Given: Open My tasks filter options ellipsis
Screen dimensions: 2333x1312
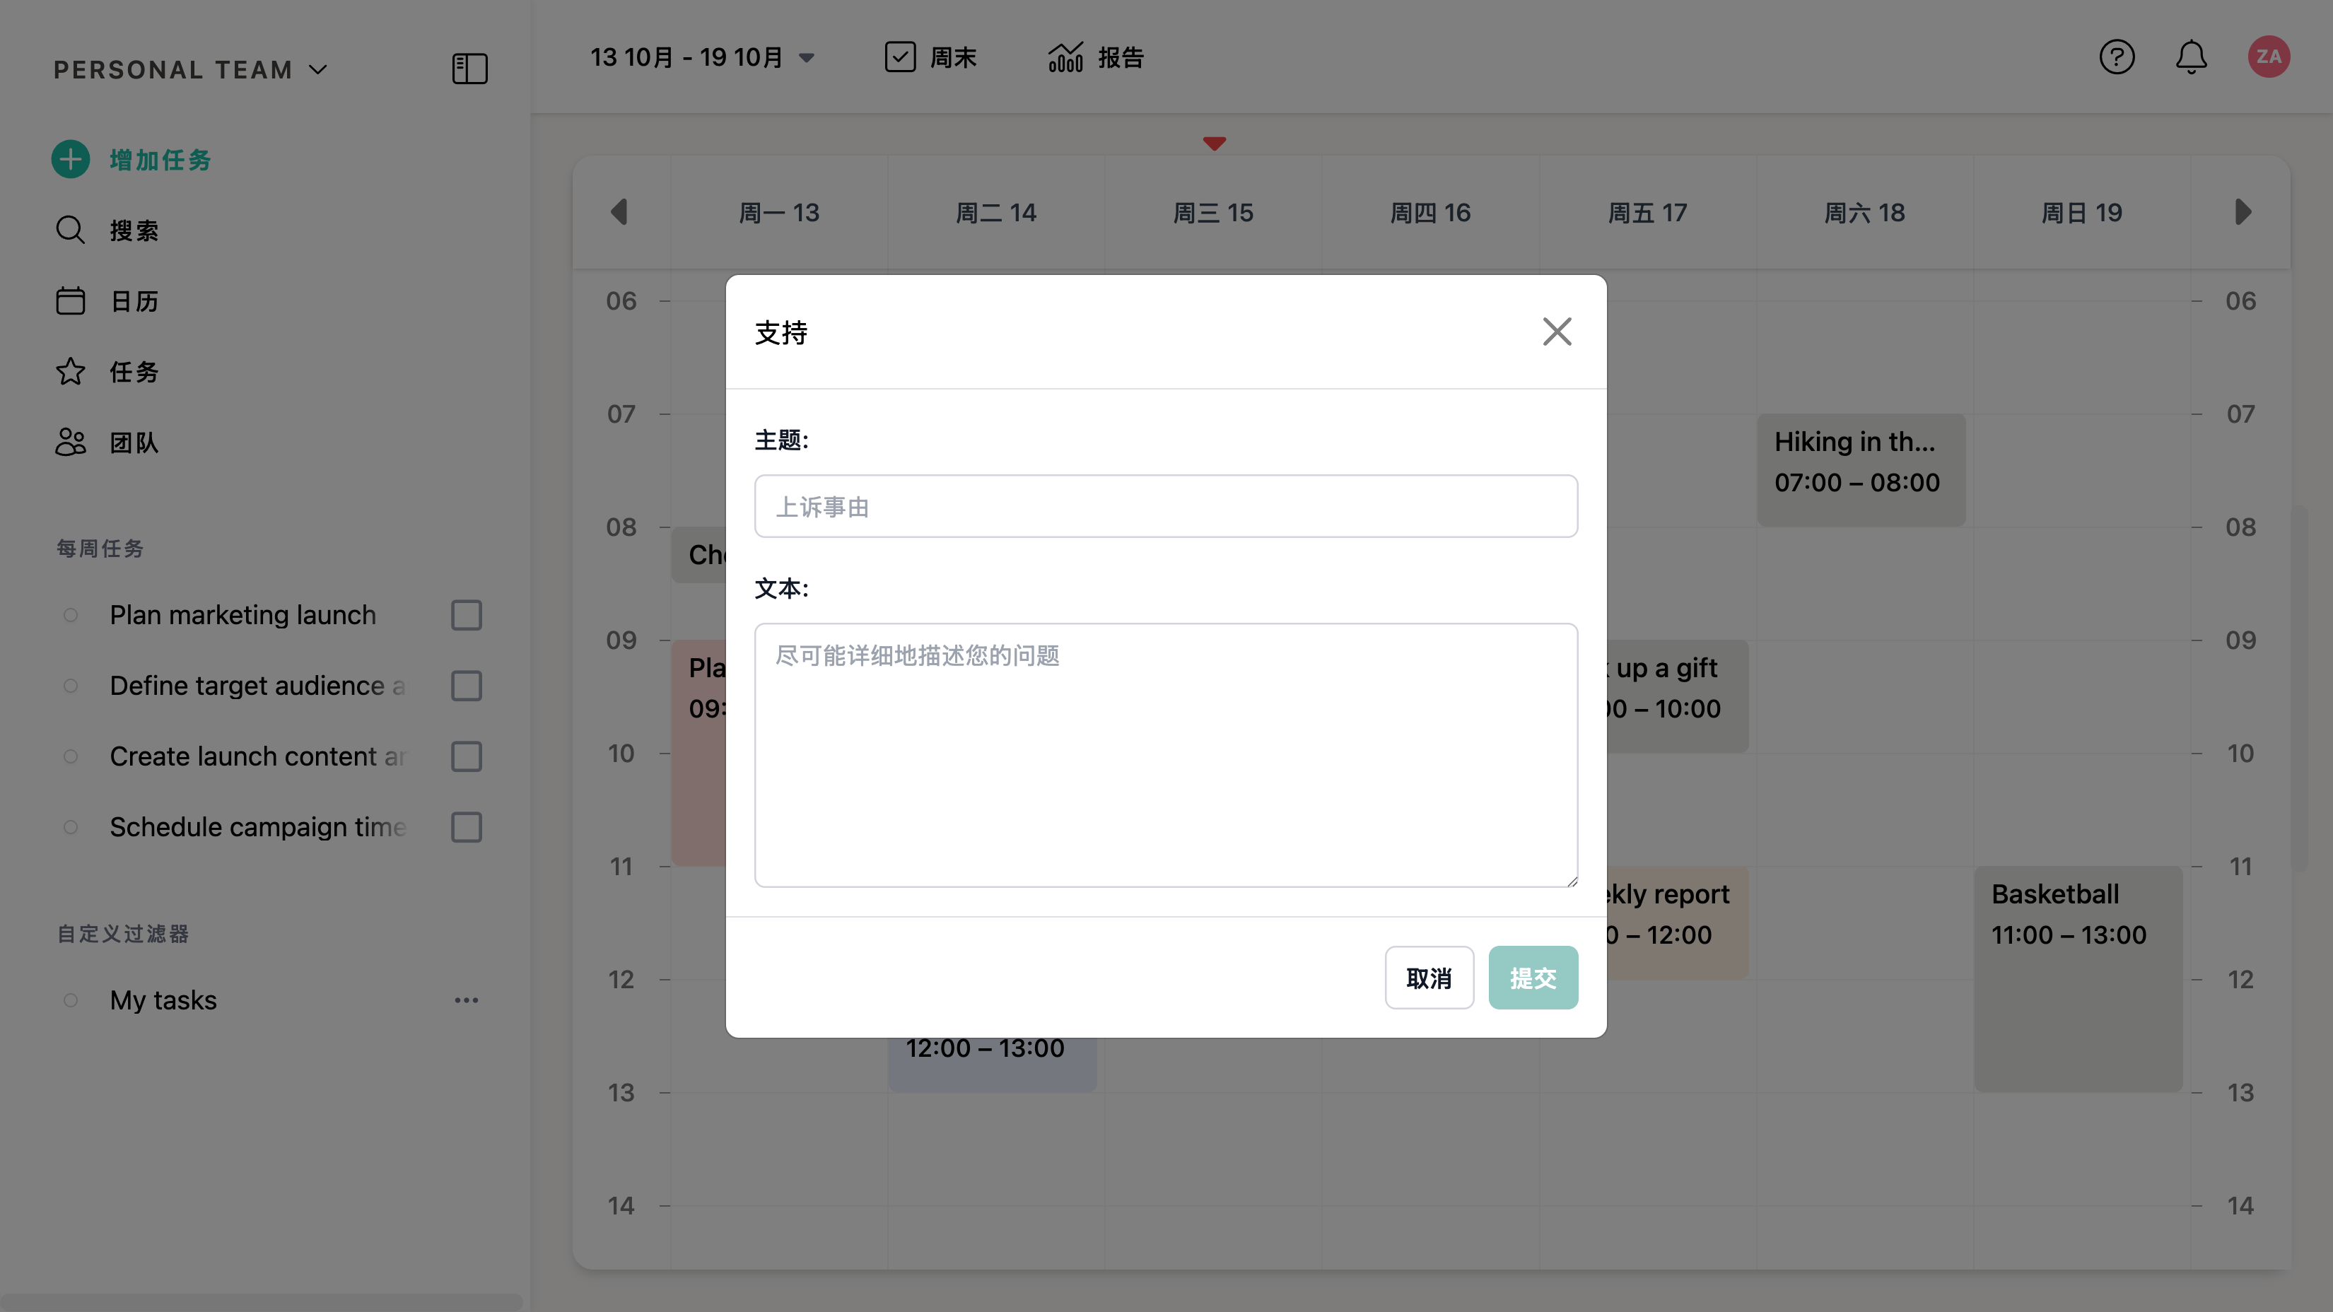Looking at the screenshot, I should coord(467,1000).
